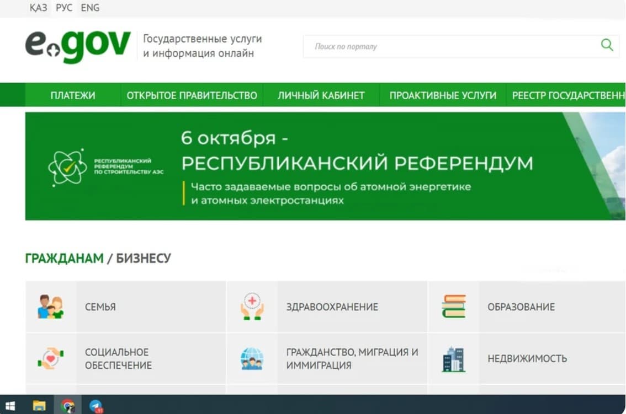Switch language to РУС
Image resolution: width=626 pixels, height=414 pixels.
coord(64,8)
